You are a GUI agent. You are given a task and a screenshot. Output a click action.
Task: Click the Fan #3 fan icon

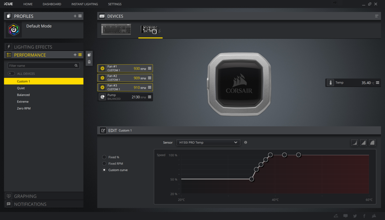click(102, 87)
